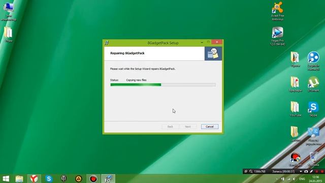Select the Проги folder on desktop

pos(295,59)
